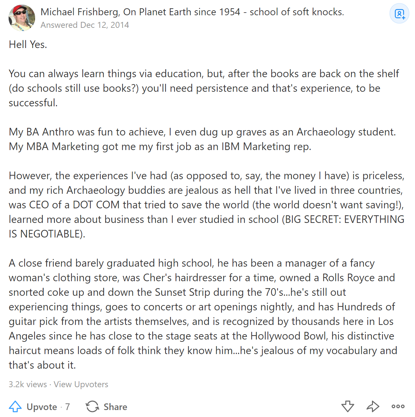Click the follow Michael Frishberg person icon
This screenshot has width=415, height=417.
pos(399,14)
